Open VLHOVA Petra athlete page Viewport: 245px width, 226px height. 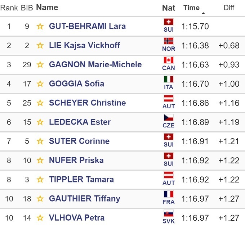(77, 218)
